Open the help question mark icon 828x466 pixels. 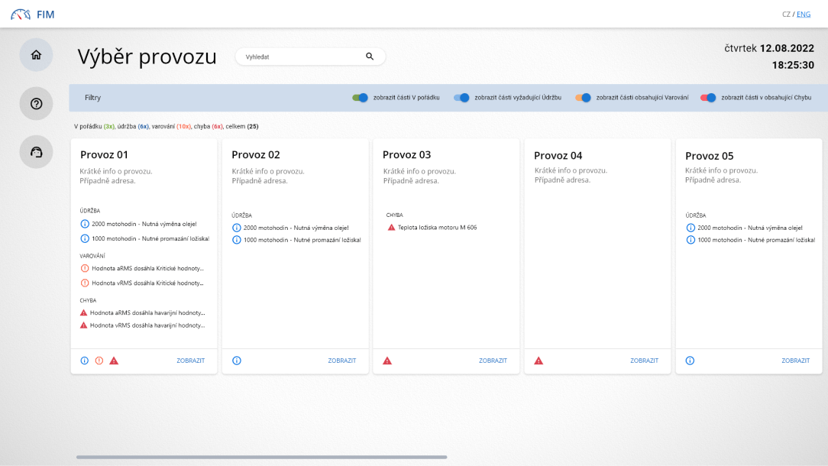coord(36,104)
